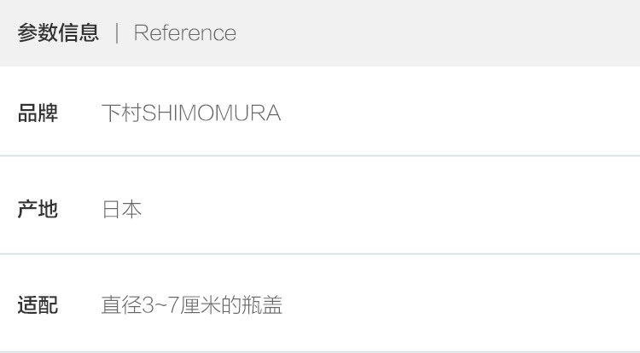Click the 本 character in 日本
This screenshot has width=640, height=353.
click(131, 210)
